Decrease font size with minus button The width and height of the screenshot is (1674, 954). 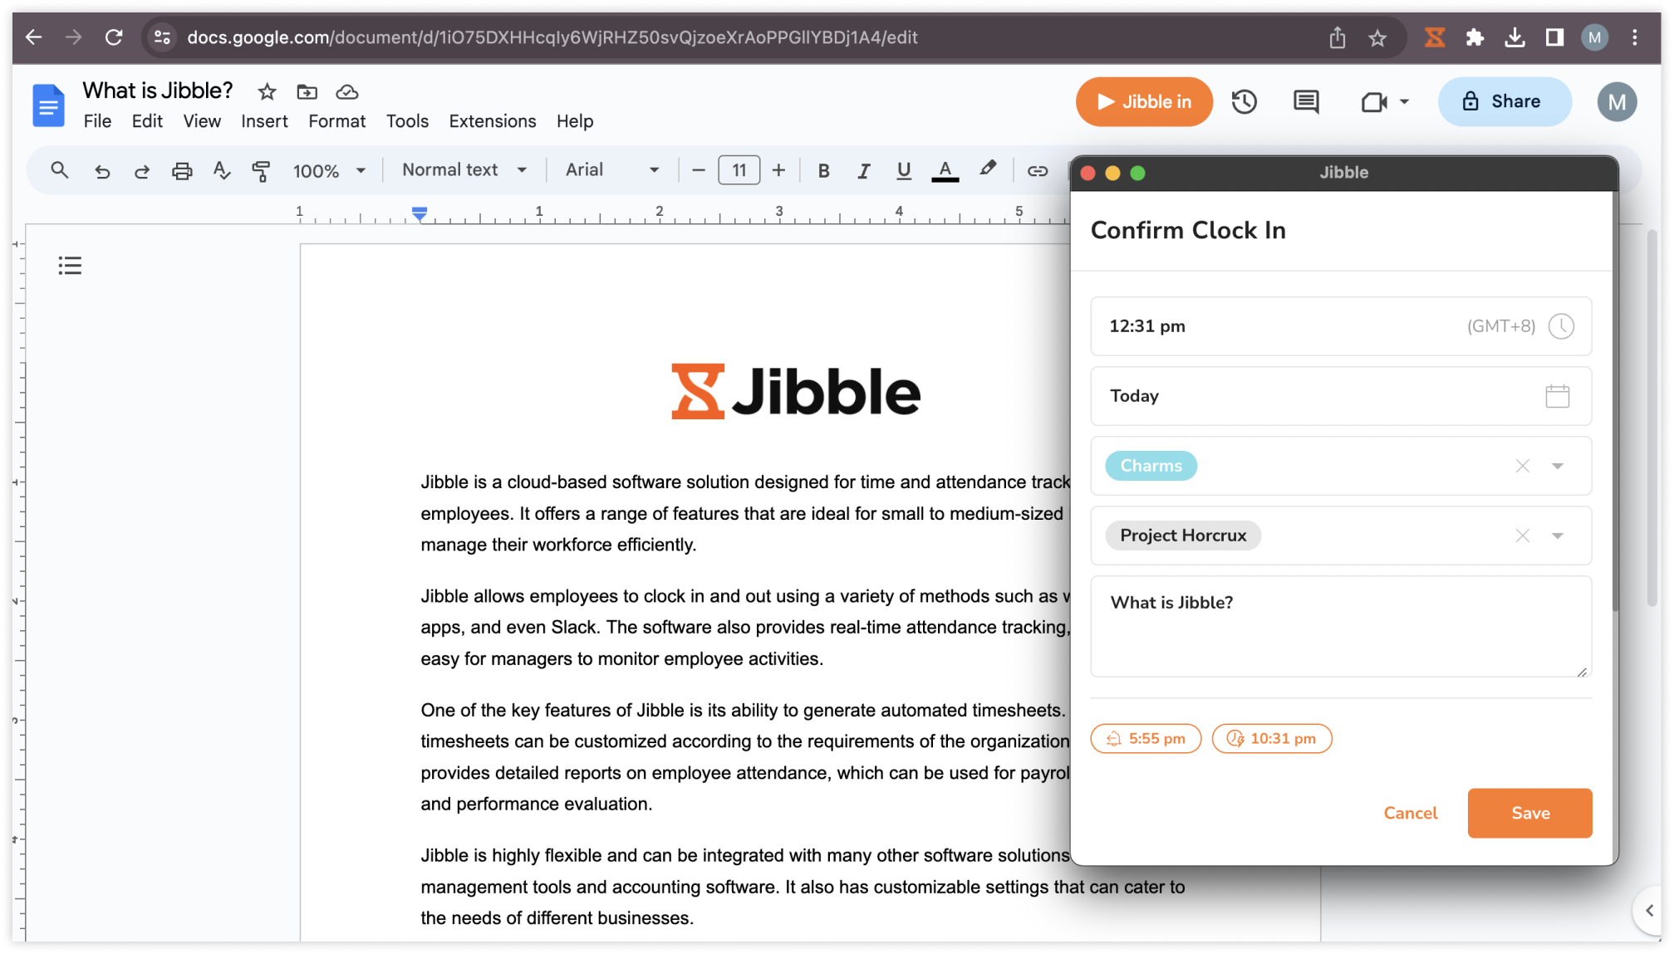tap(699, 170)
